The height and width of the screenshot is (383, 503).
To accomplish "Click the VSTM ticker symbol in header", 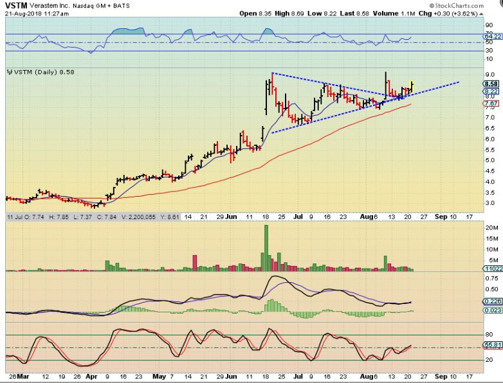I will point(15,5).
